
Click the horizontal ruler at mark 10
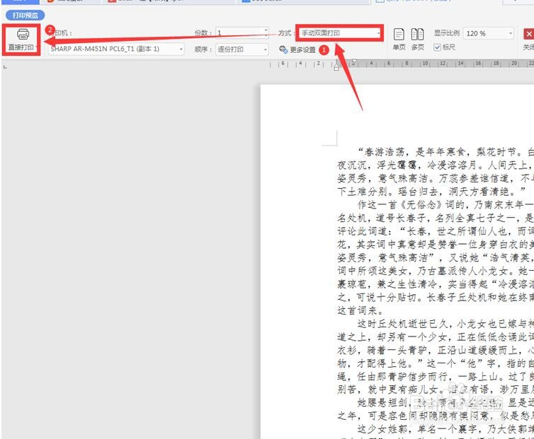point(425,63)
